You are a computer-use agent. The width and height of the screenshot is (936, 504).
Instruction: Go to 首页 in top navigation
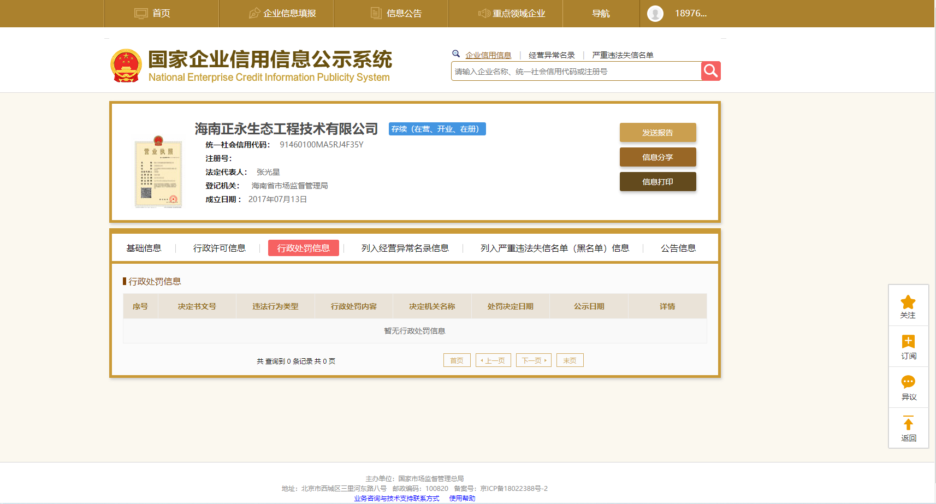pyautogui.click(x=153, y=14)
